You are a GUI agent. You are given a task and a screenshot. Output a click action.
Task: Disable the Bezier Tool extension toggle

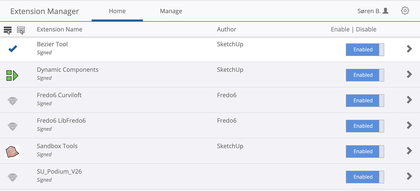[x=365, y=50]
